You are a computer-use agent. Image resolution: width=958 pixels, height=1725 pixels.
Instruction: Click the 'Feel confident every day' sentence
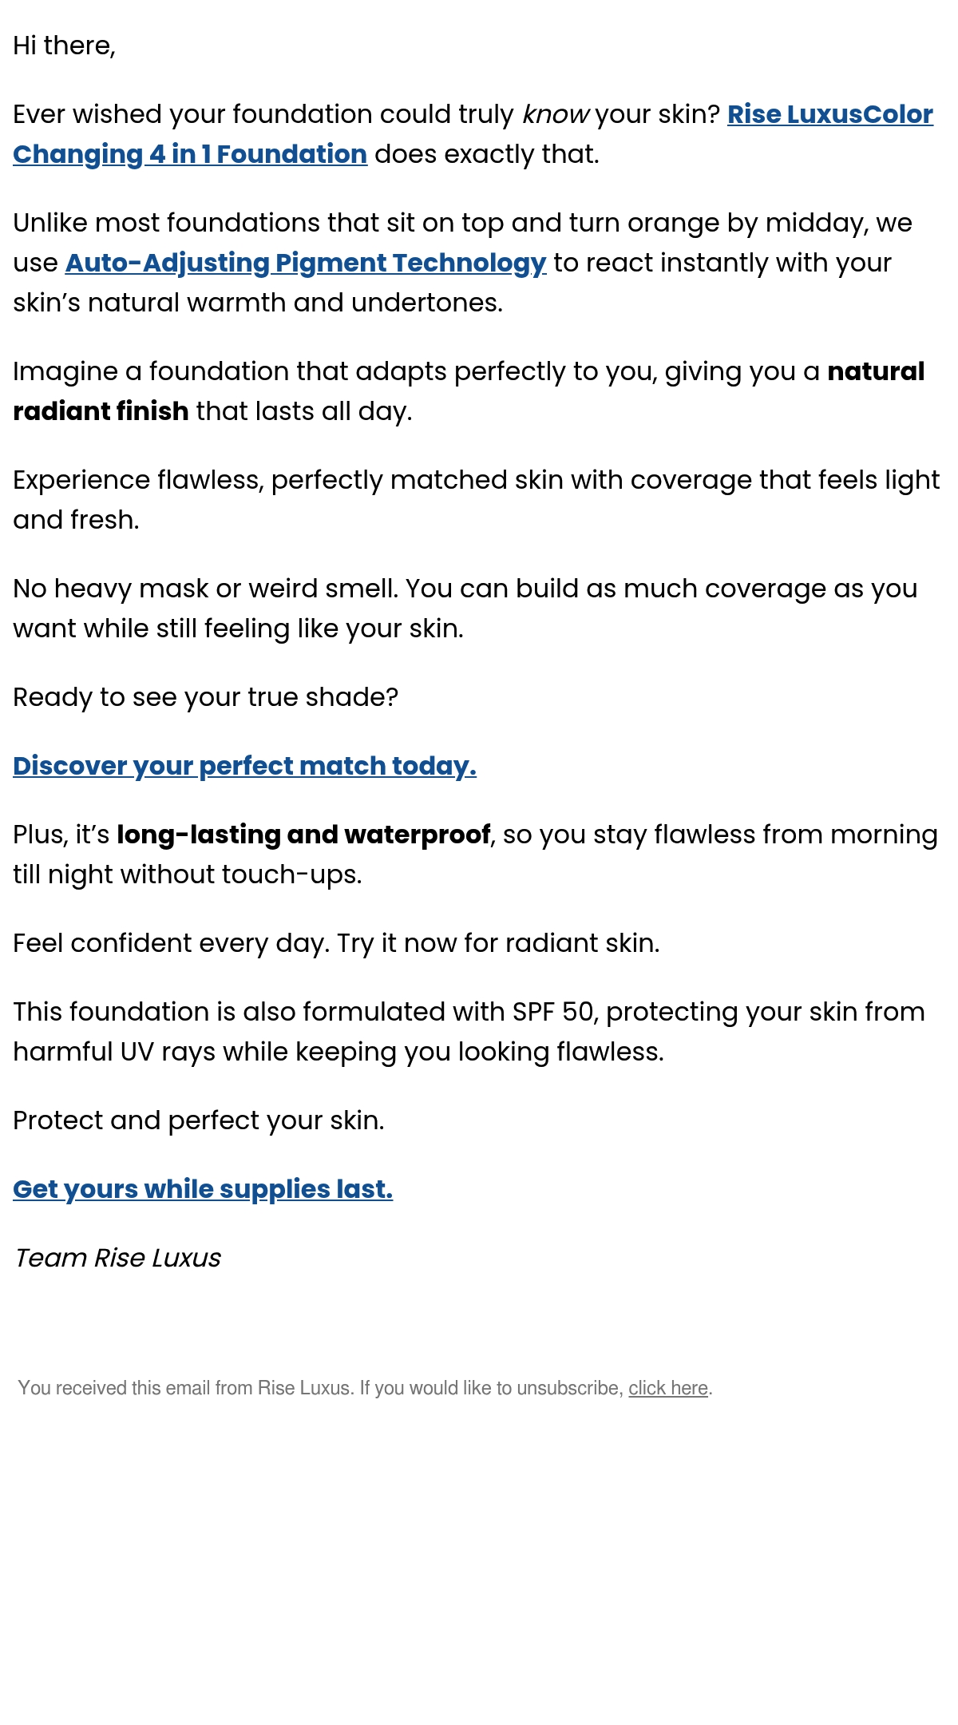[171, 943]
